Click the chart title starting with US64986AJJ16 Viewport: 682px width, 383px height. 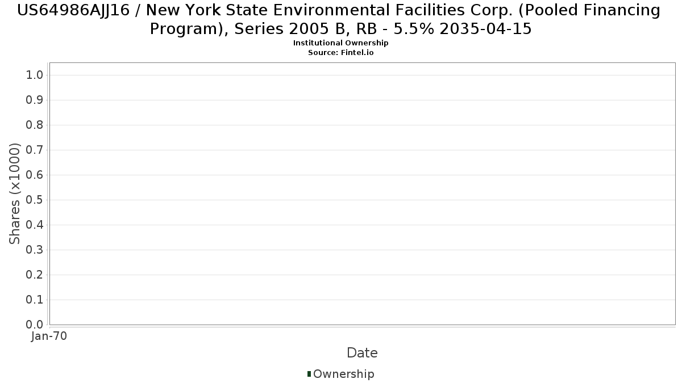[x=340, y=19]
